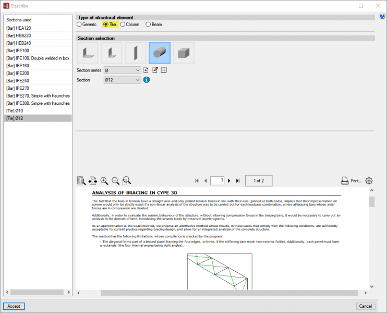Select the flat plate section shape
Image resolution: width=387 pixels, height=313 pixels.
pyautogui.click(x=136, y=53)
